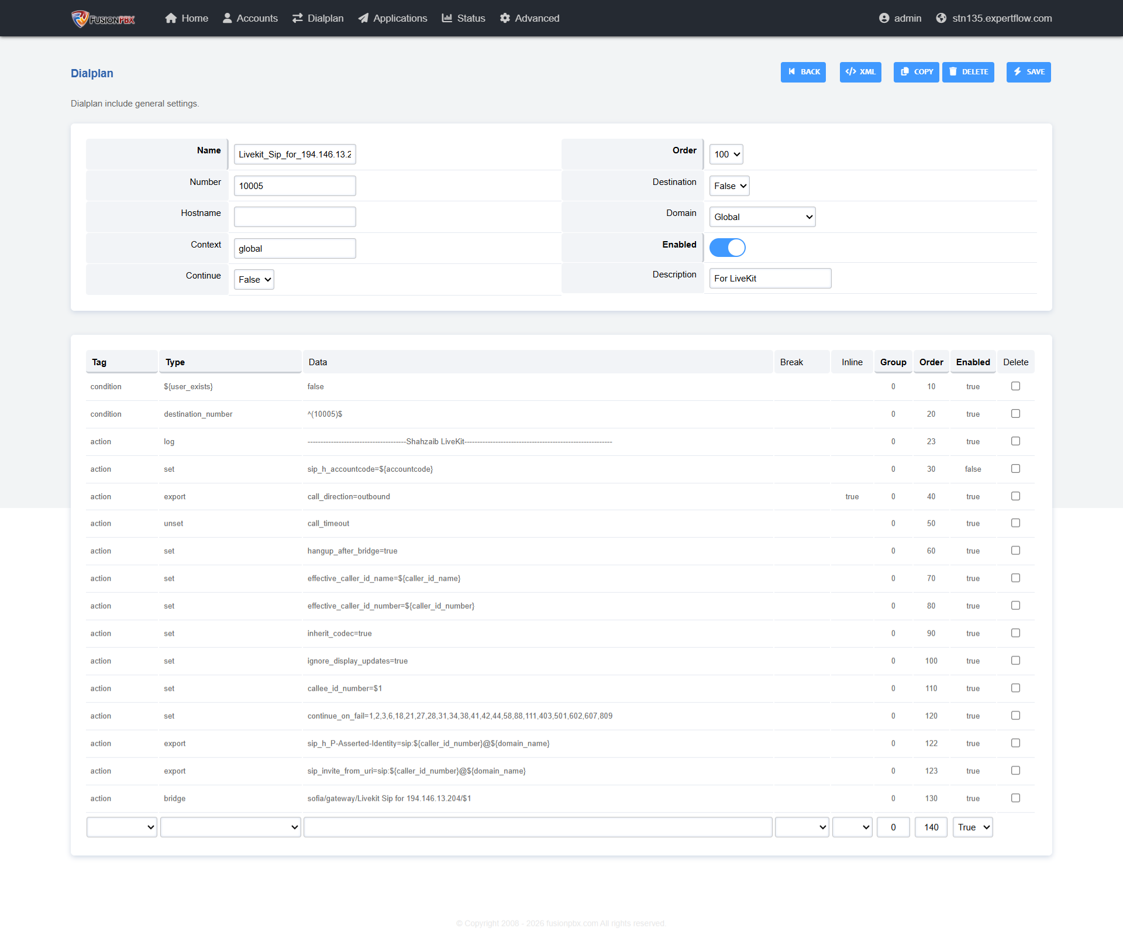Delete this dialplan
This screenshot has width=1123, height=937.
coord(968,72)
